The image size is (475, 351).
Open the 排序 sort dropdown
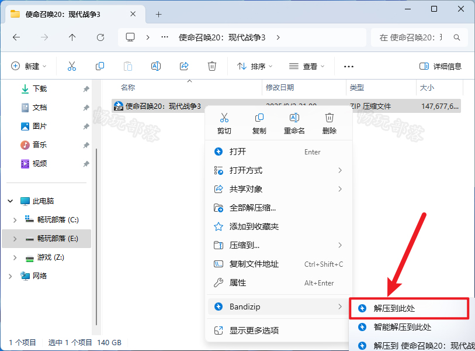pyautogui.click(x=255, y=66)
